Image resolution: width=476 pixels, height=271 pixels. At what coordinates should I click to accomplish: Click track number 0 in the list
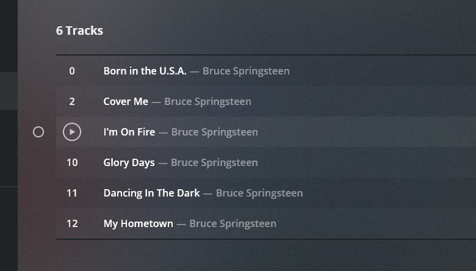(72, 71)
